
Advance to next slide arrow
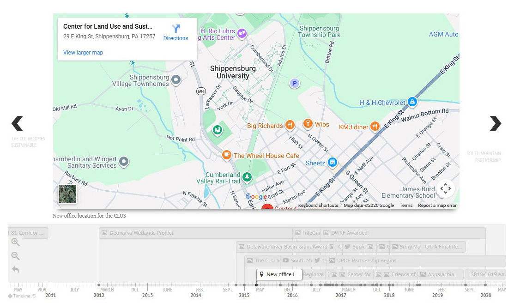click(x=495, y=123)
